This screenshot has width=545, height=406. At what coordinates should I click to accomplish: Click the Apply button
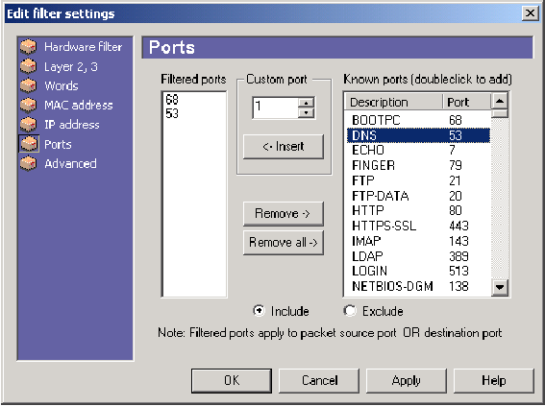pos(407,381)
